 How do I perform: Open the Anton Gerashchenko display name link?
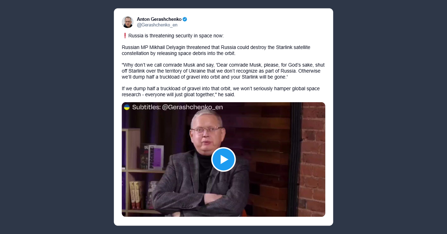159,19
